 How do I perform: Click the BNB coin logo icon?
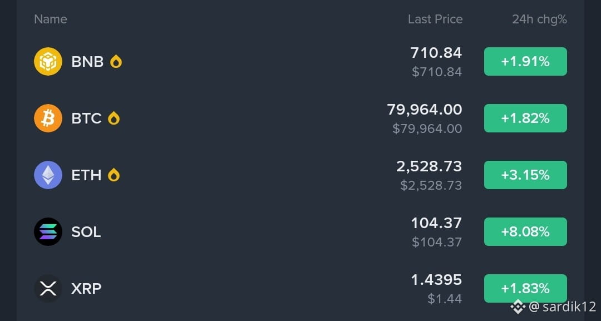pos(48,62)
